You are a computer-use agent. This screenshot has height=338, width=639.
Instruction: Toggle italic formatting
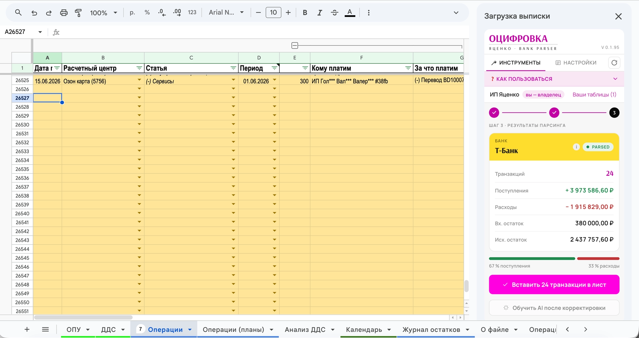[319, 12]
